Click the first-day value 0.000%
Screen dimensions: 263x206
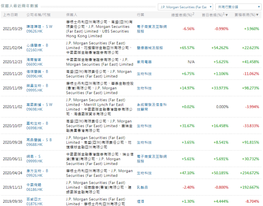(x=222, y=107)
